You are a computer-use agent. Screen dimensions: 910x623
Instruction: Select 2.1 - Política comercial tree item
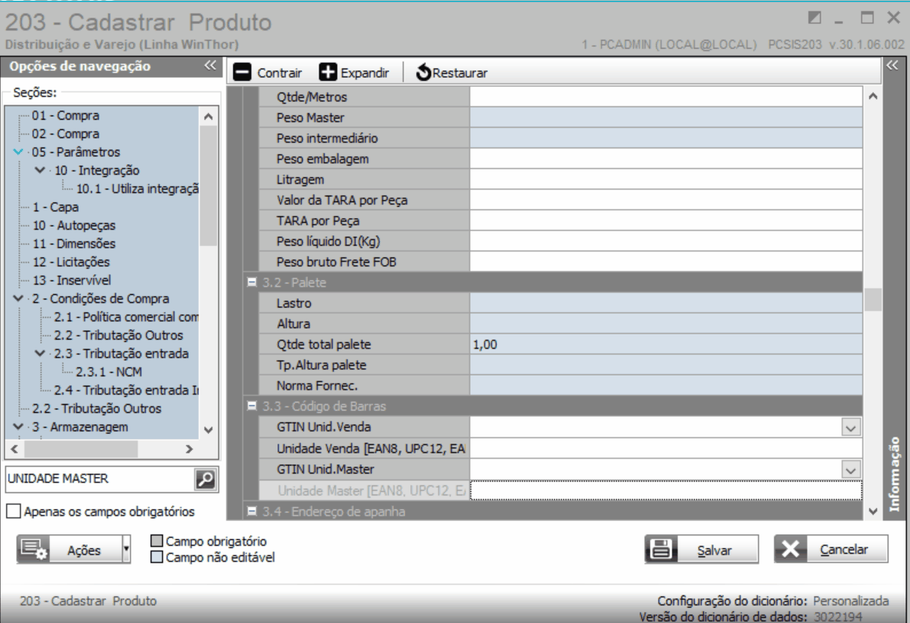[126, 317]
